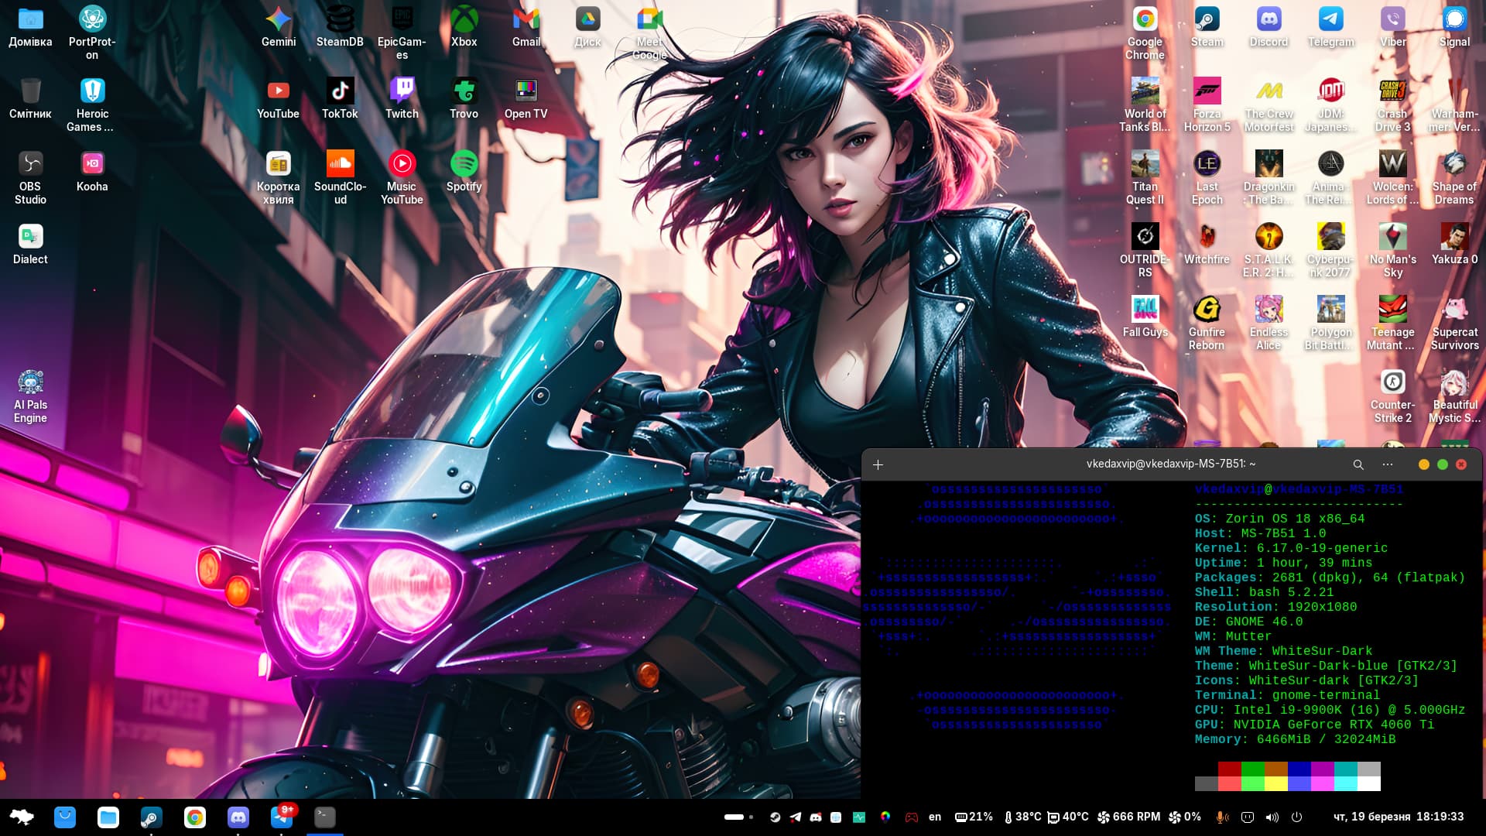
Task: Open the 'en' keyboard layout selector
Action: pyautogui.click(x=935, y=817)
